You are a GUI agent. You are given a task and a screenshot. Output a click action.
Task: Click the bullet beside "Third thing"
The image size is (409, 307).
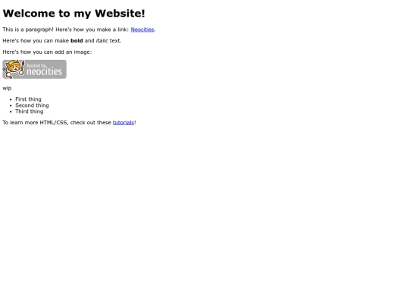11,111
